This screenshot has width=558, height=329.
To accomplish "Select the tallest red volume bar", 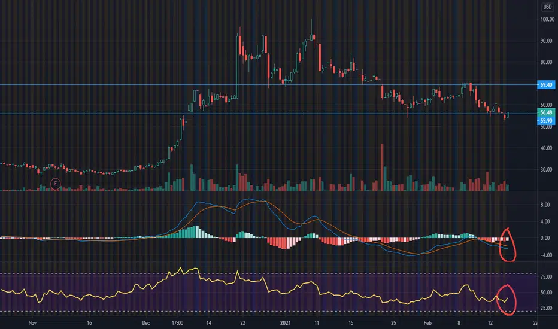I will tap(382, 167).
